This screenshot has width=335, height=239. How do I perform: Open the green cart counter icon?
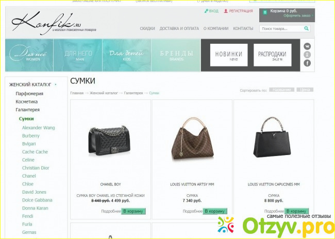265,12
